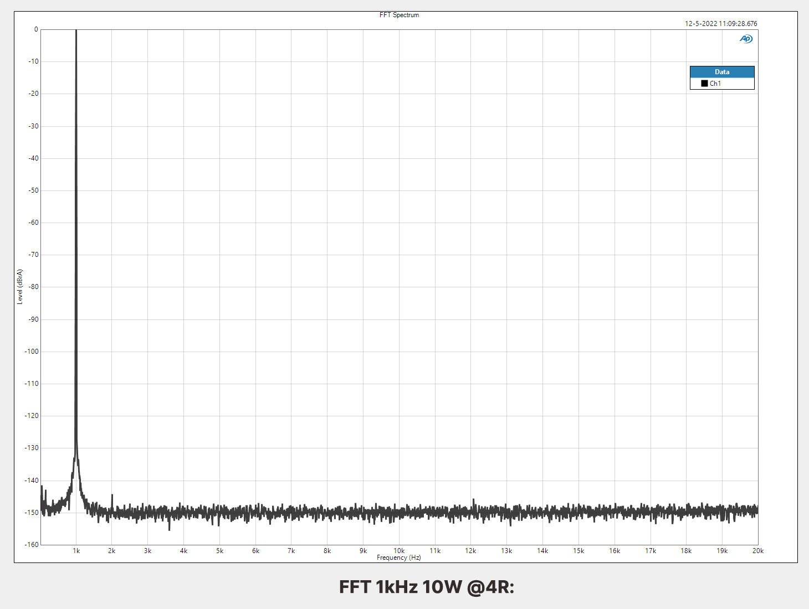Click the 15k frequency tick label
The image size is (809, 609).
[578, 551]
